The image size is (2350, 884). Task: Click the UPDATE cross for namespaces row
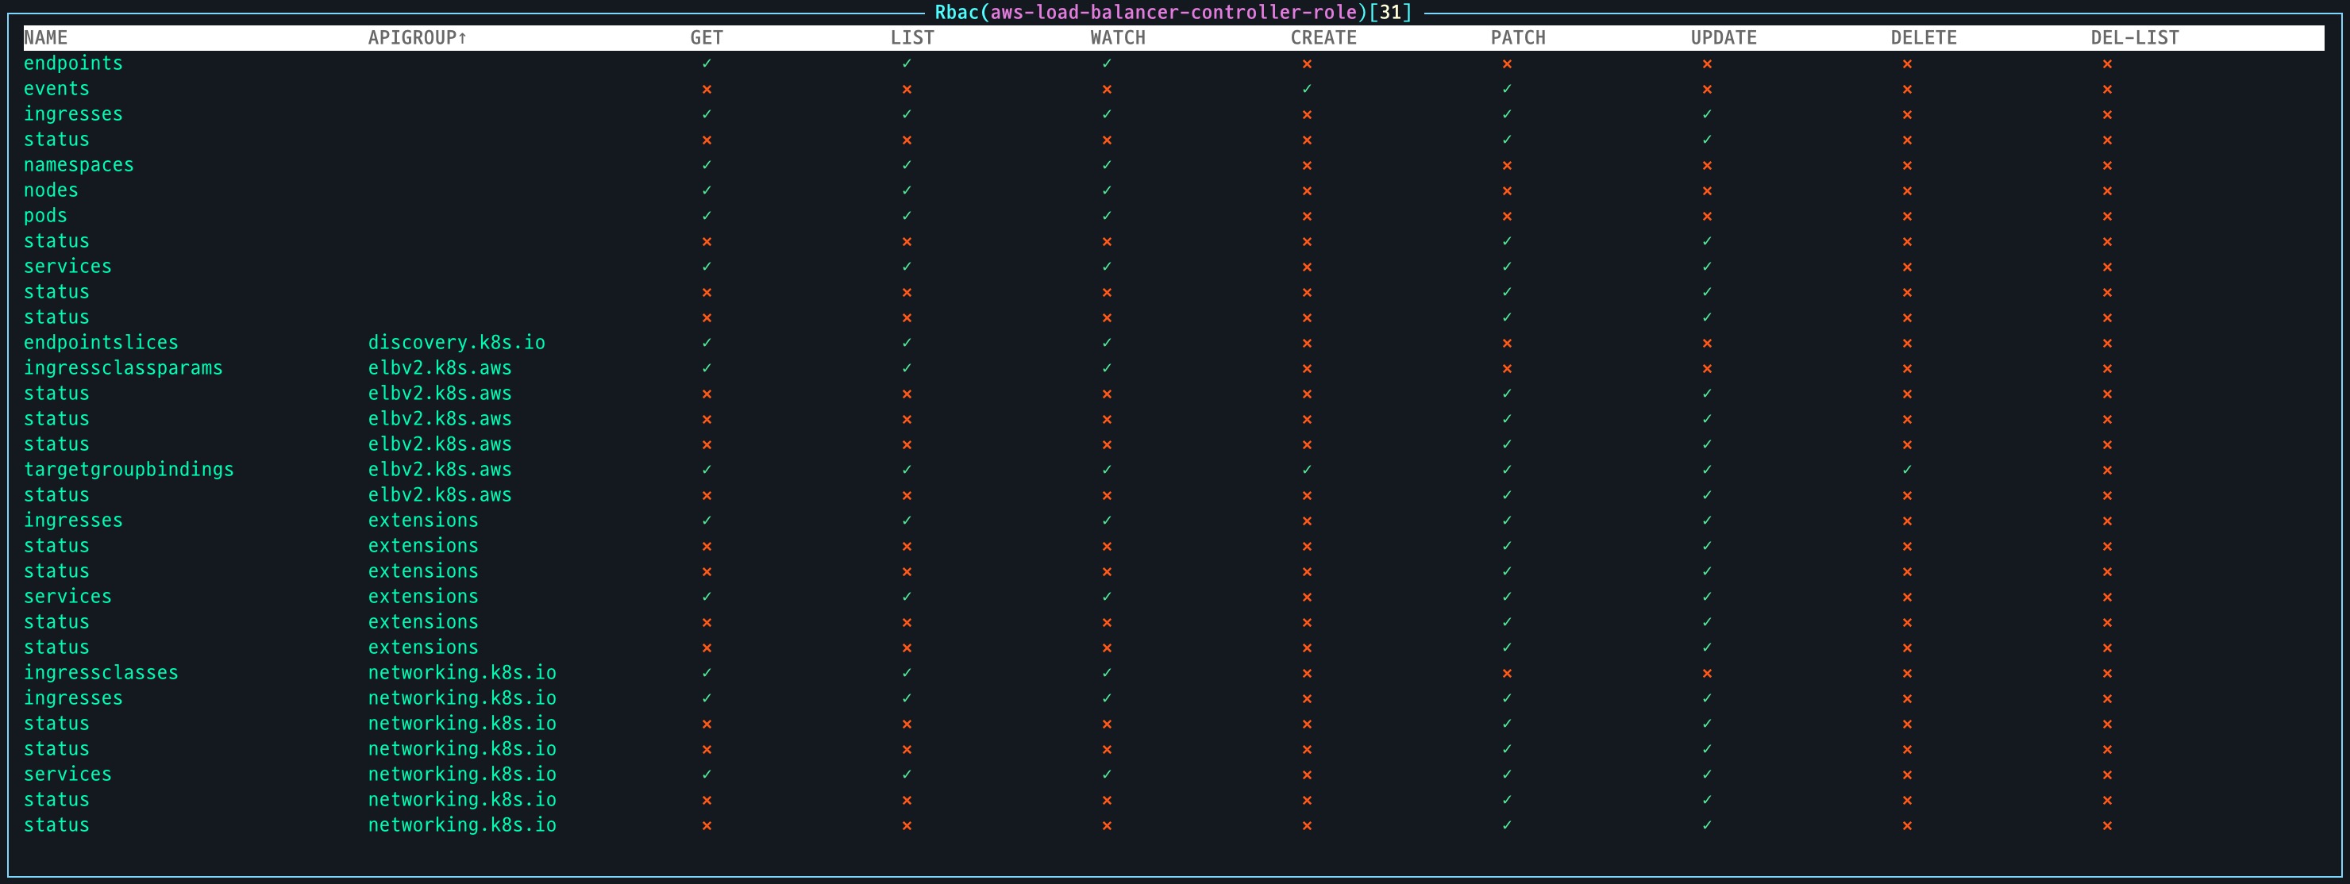(1707, 166)
